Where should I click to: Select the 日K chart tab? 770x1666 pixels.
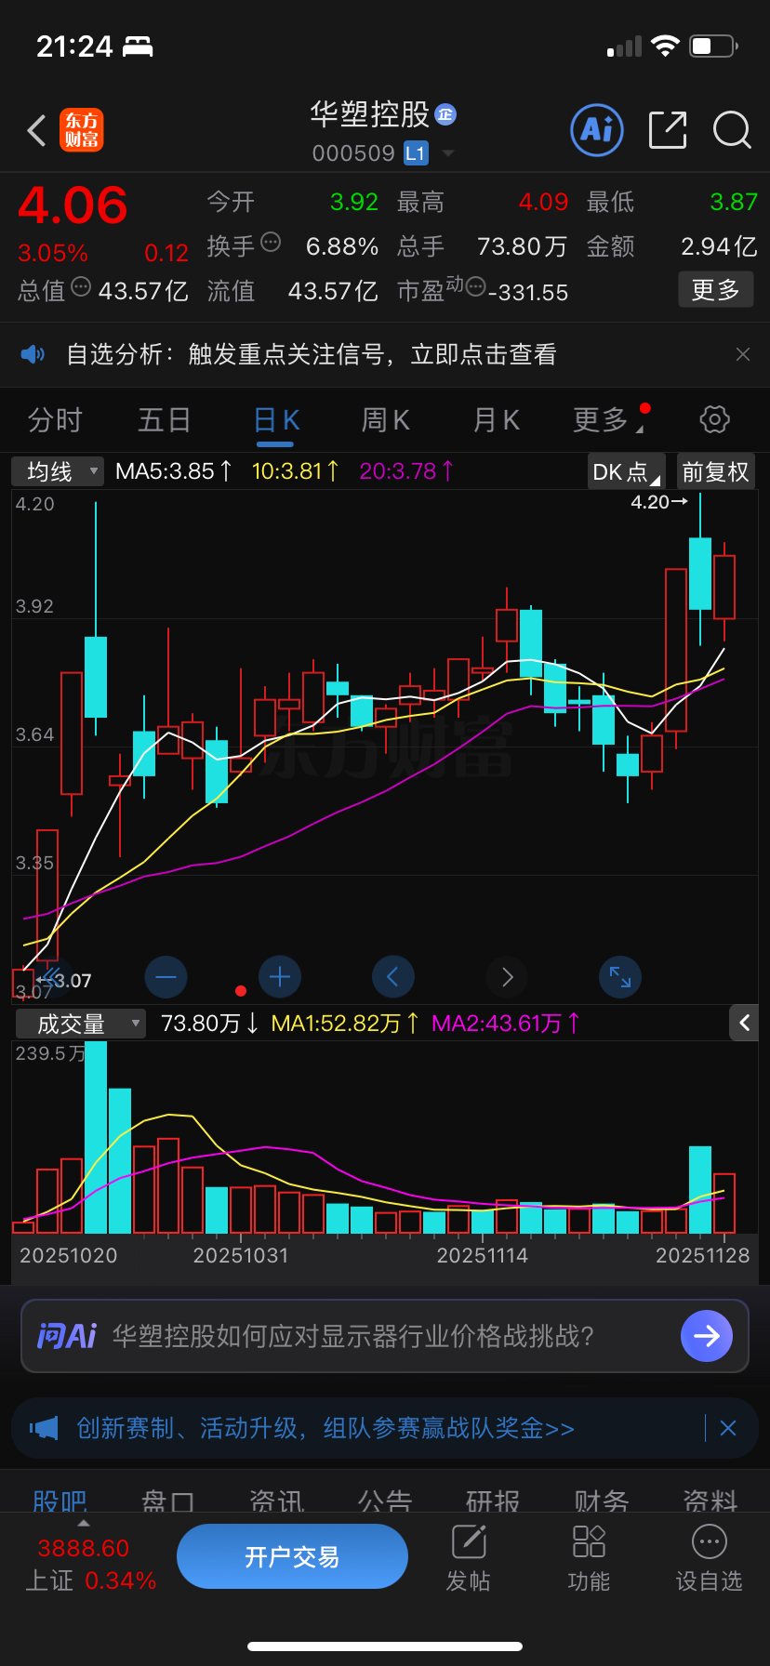click(276, 420)
